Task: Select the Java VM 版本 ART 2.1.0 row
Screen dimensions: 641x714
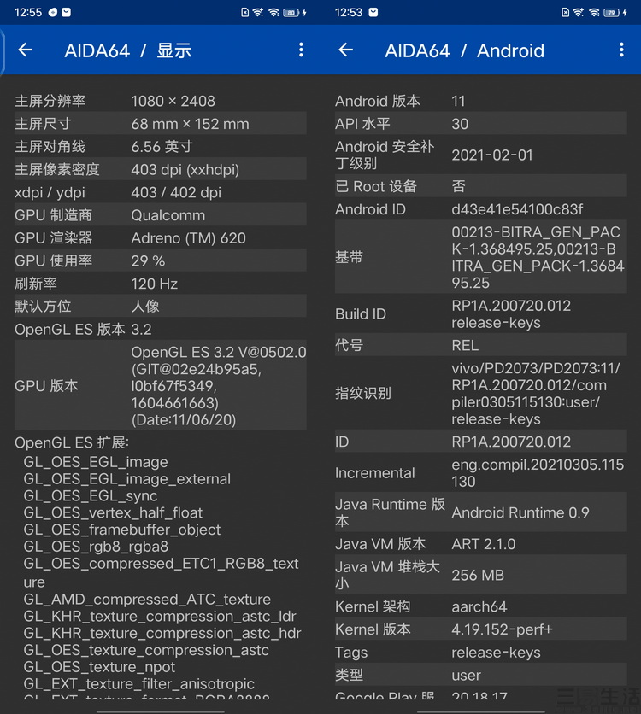Action: tap(480, 544)
